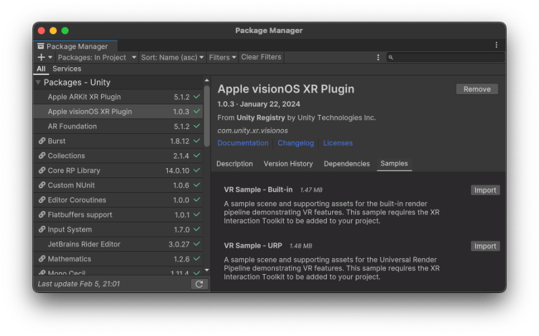Import VR Sample - URP

pos(485,246)
